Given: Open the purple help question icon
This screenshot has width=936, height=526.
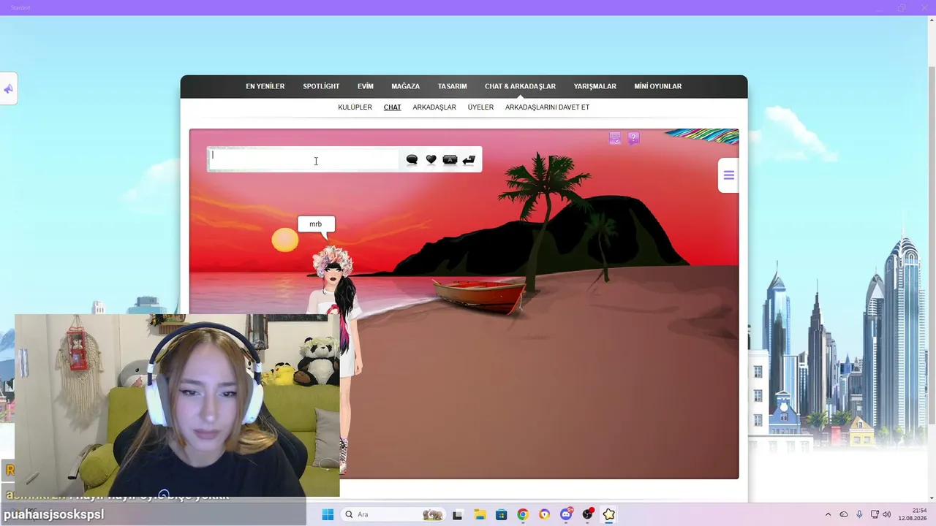Looking at the screenshot, I should (633, 138).
